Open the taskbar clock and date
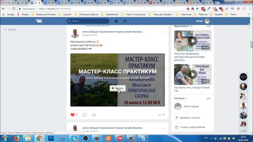Image resolution: width=253 pixels, height=142 pixels. 244,138
